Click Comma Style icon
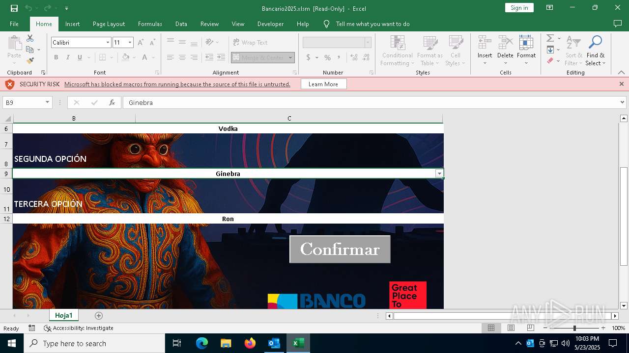The image size is (629, 353). click(x=339, y=57)
